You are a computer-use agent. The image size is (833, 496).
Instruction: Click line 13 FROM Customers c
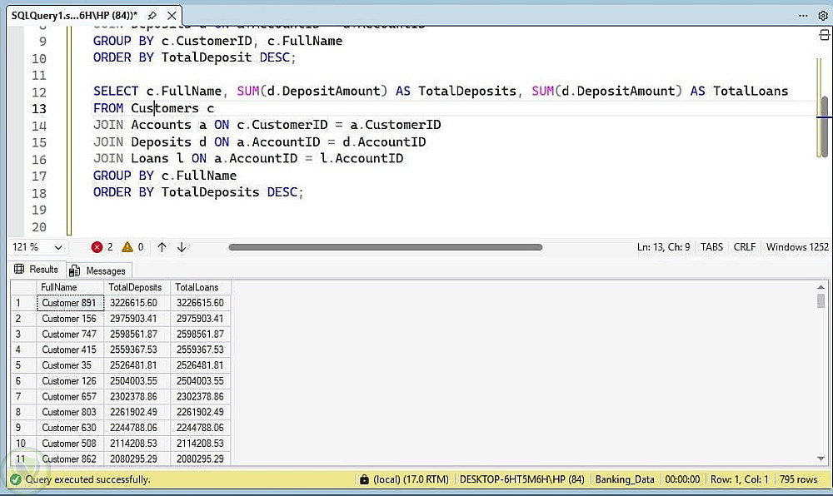click(153, 108)
